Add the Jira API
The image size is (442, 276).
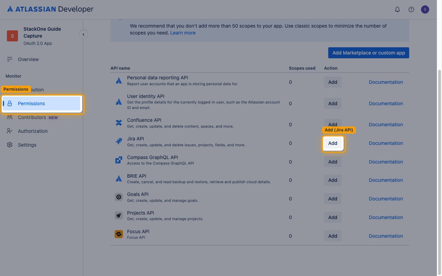click(x=333, y=143)
